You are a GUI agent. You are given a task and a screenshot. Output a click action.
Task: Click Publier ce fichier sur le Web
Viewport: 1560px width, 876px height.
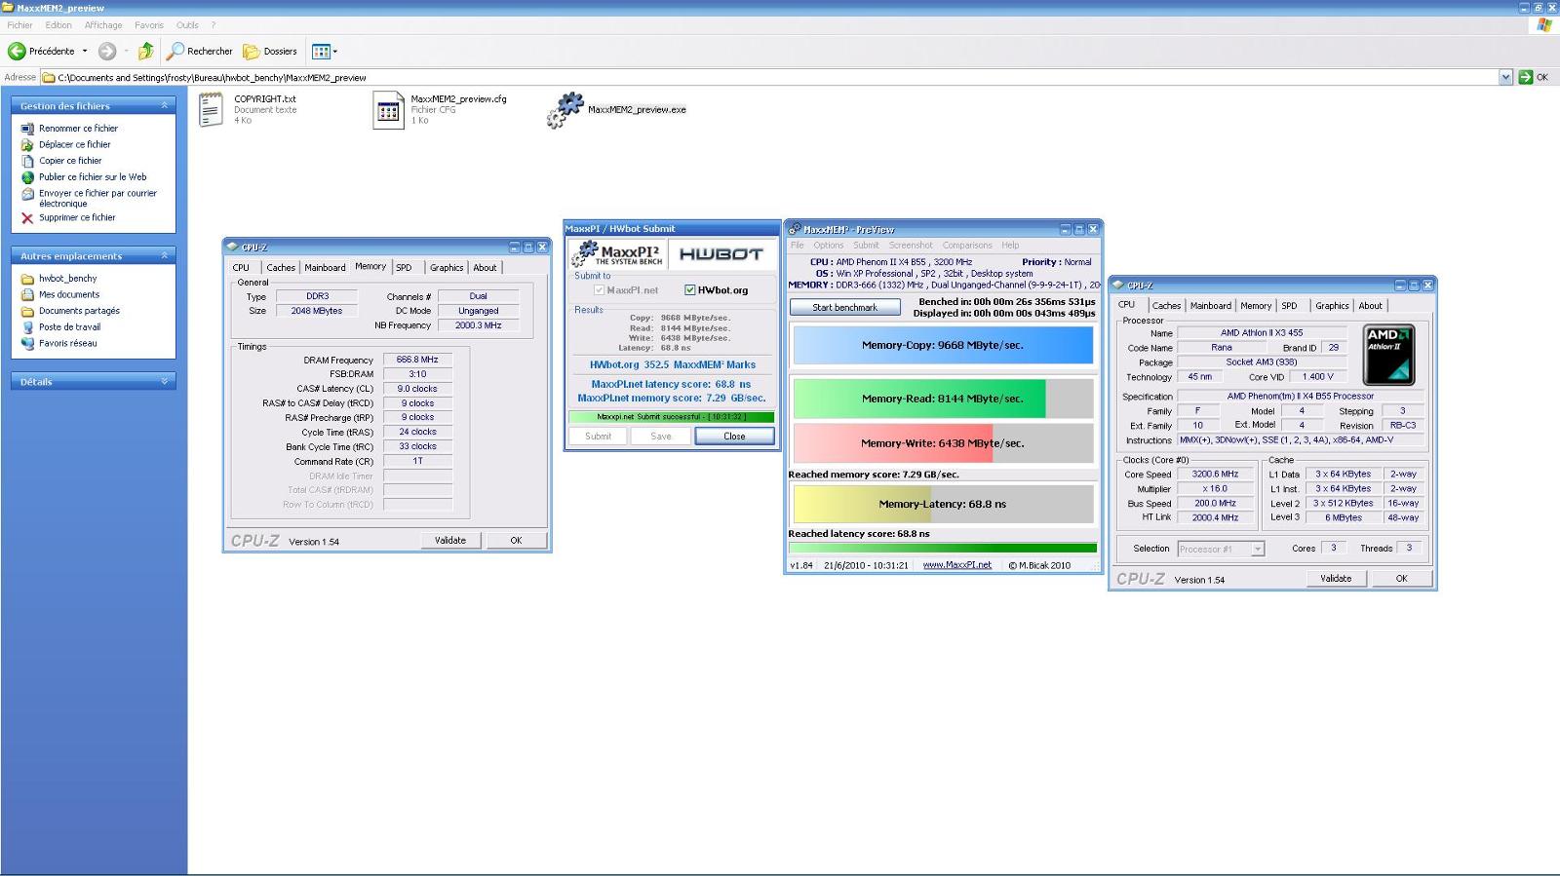93,177
